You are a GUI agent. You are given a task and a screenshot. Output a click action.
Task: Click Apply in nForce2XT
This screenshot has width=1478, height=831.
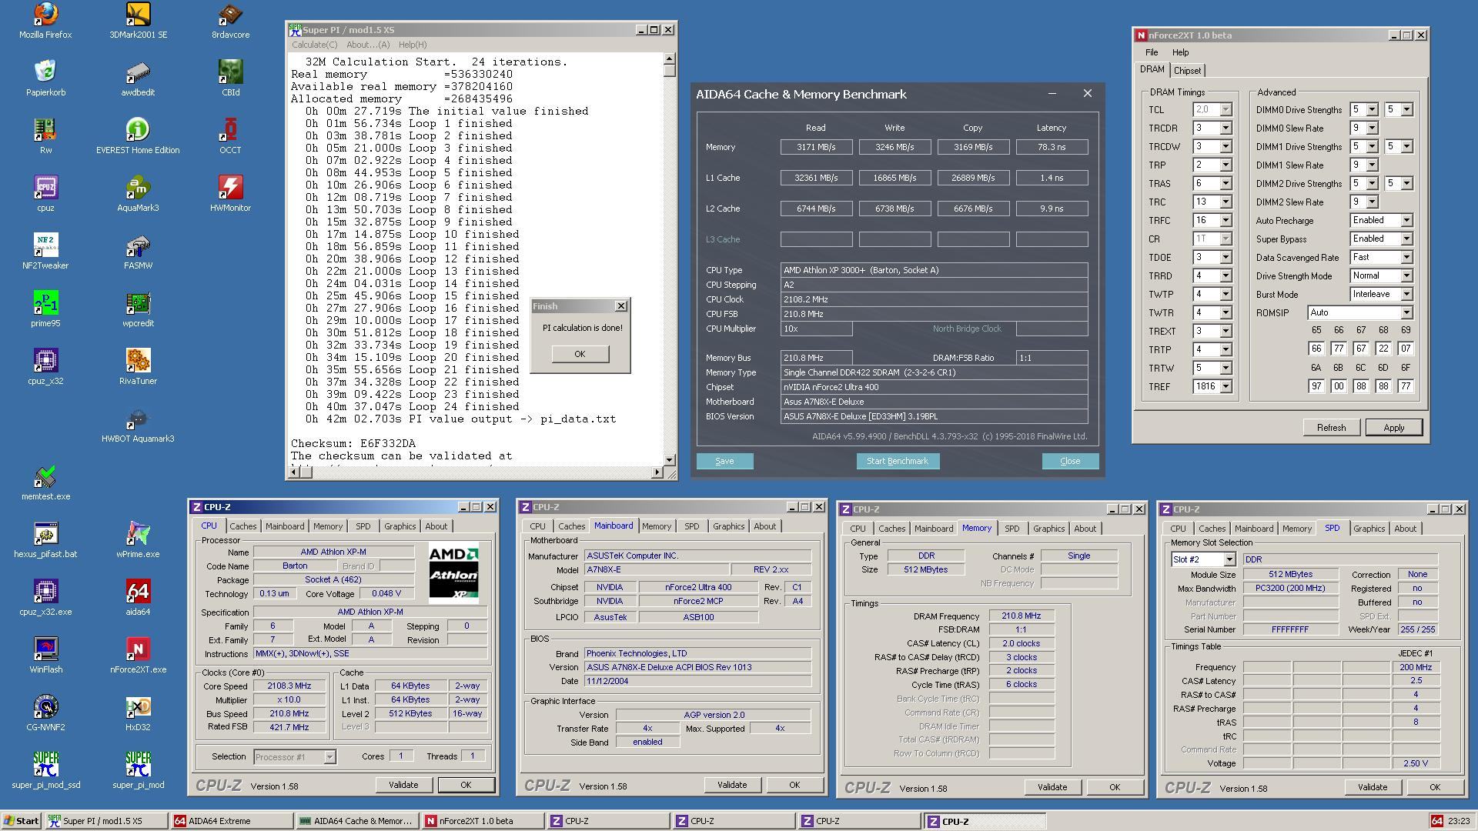click(1393, 428)
